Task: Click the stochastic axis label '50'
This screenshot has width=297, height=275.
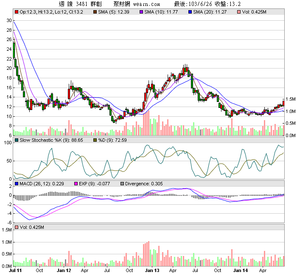Action: pos(9,161)
